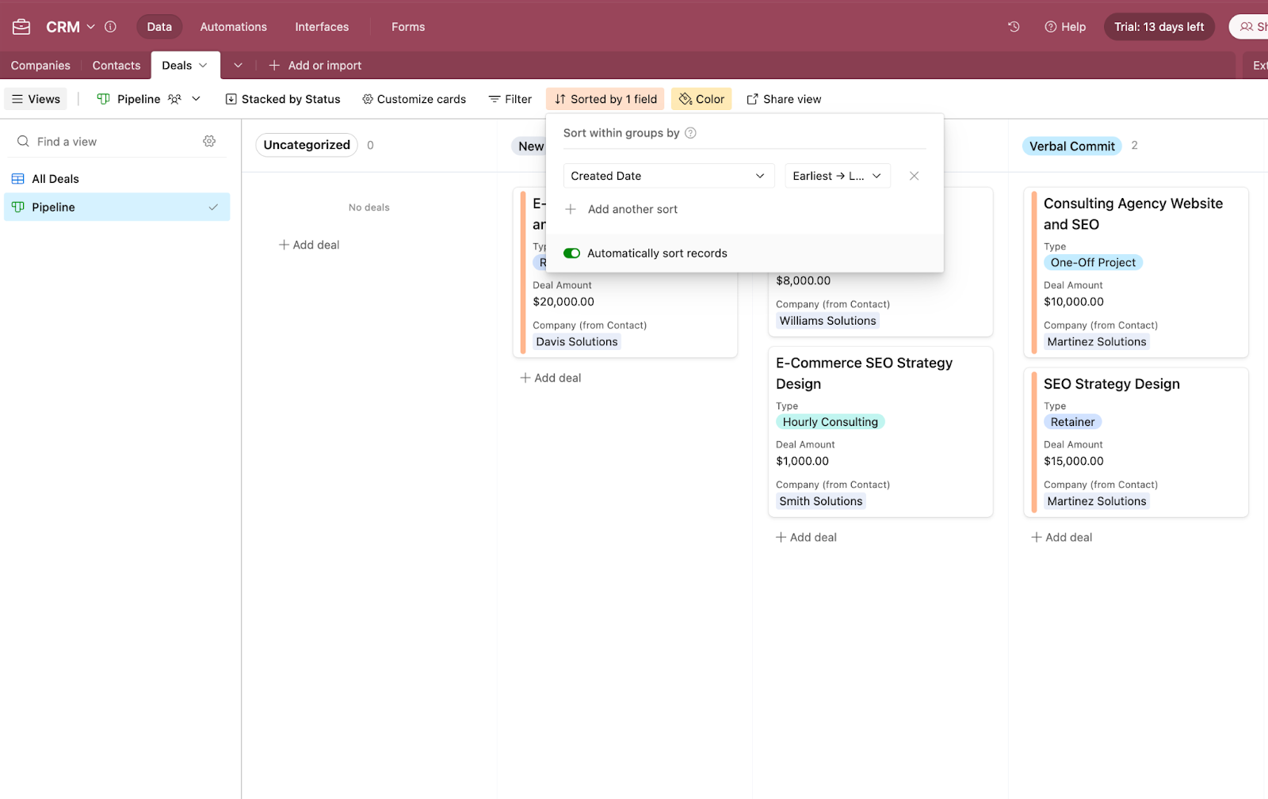Open the Companies table tab
1268x799 pixels.
(40, 66)
